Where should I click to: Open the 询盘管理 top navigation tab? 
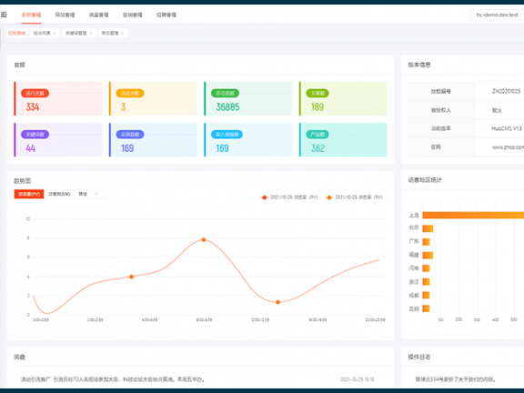[98, 15]
